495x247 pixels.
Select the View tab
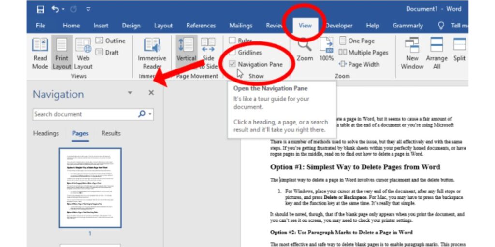coord(305,26)
